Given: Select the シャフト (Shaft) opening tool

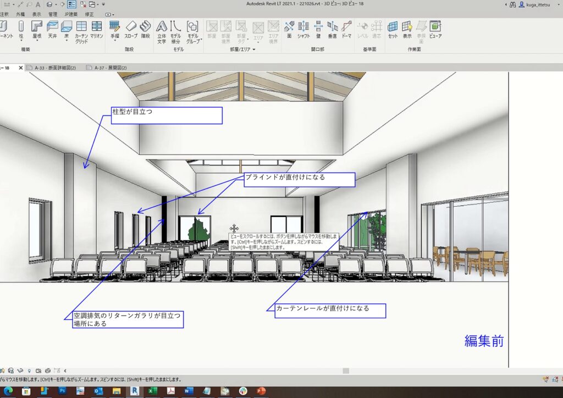Looking at the screenshot, I should pyautogui.click(x=303, y=29).
